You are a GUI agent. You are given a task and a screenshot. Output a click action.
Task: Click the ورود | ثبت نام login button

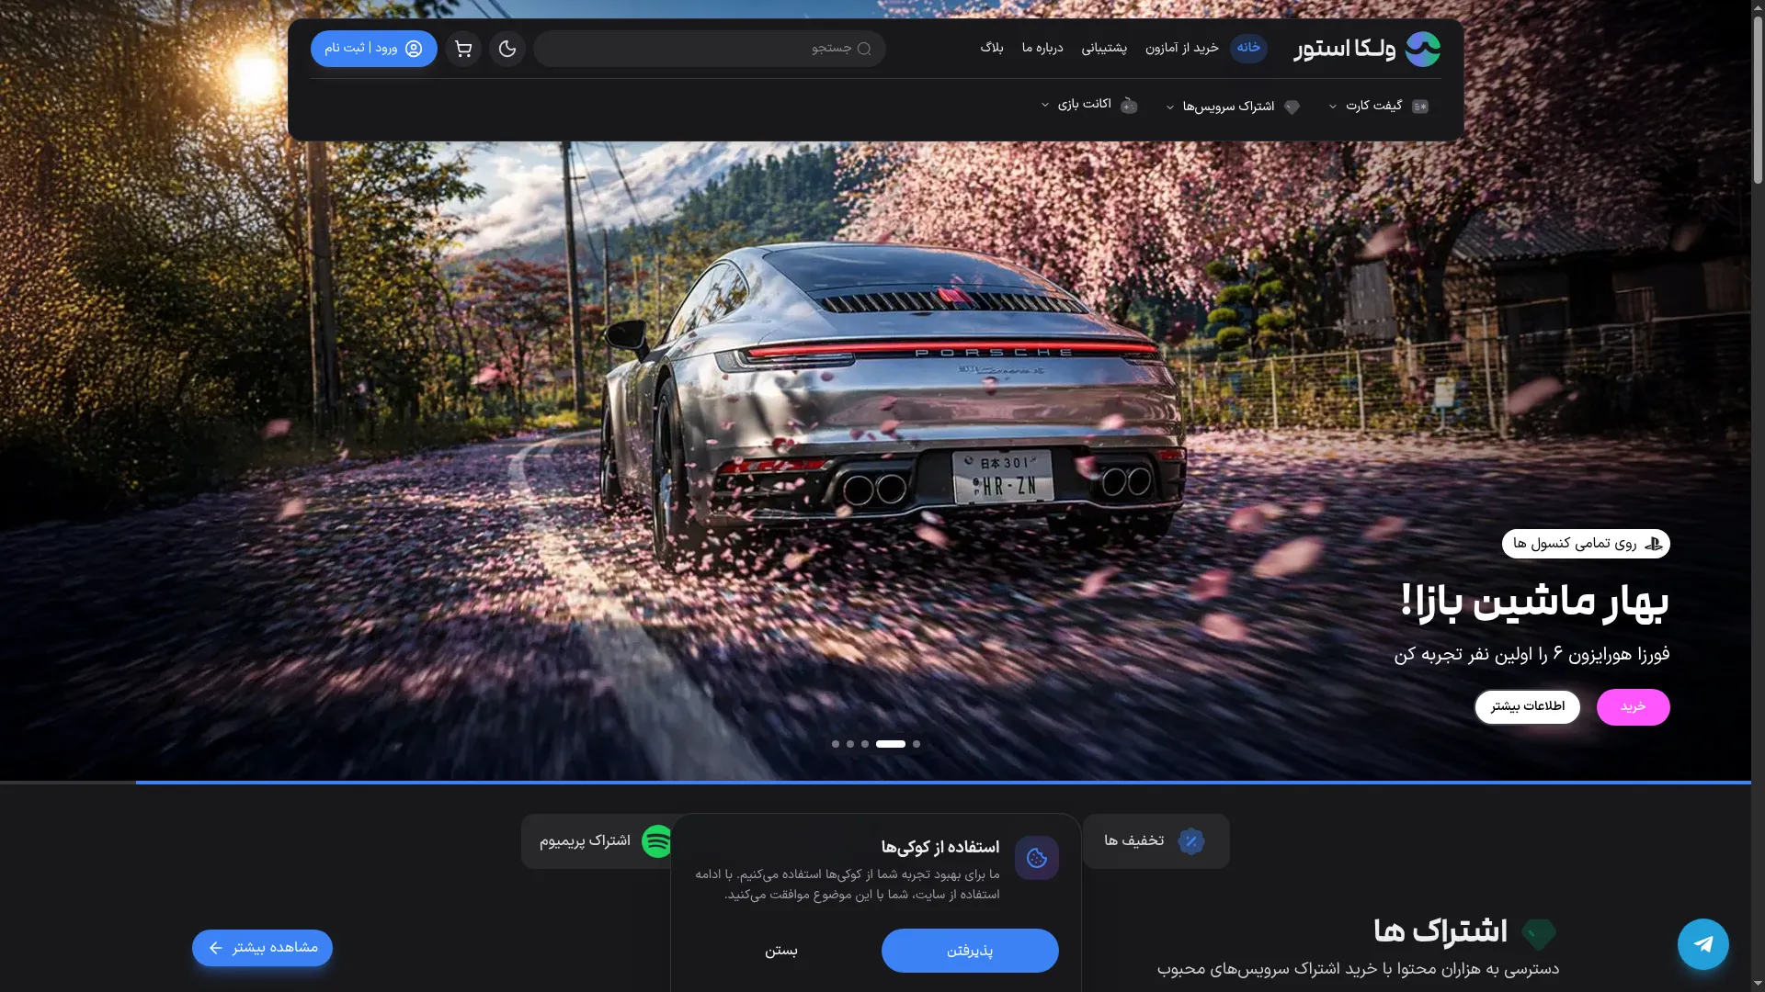374,49
